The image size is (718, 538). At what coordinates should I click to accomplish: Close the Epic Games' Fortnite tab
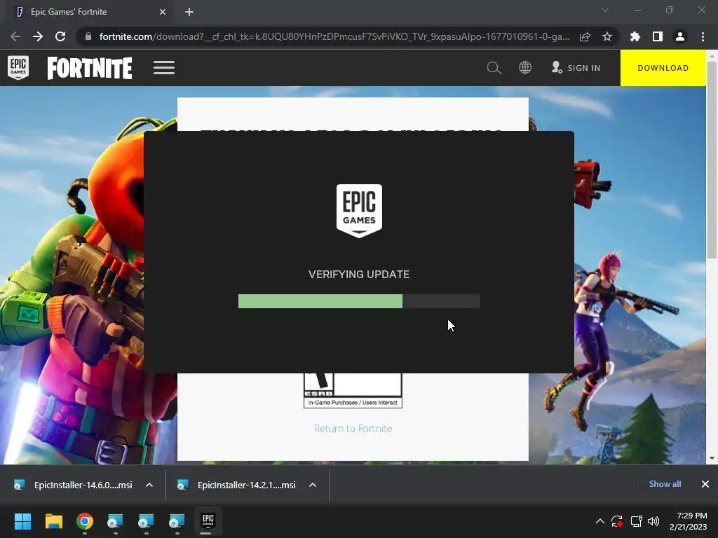point(163,12)
